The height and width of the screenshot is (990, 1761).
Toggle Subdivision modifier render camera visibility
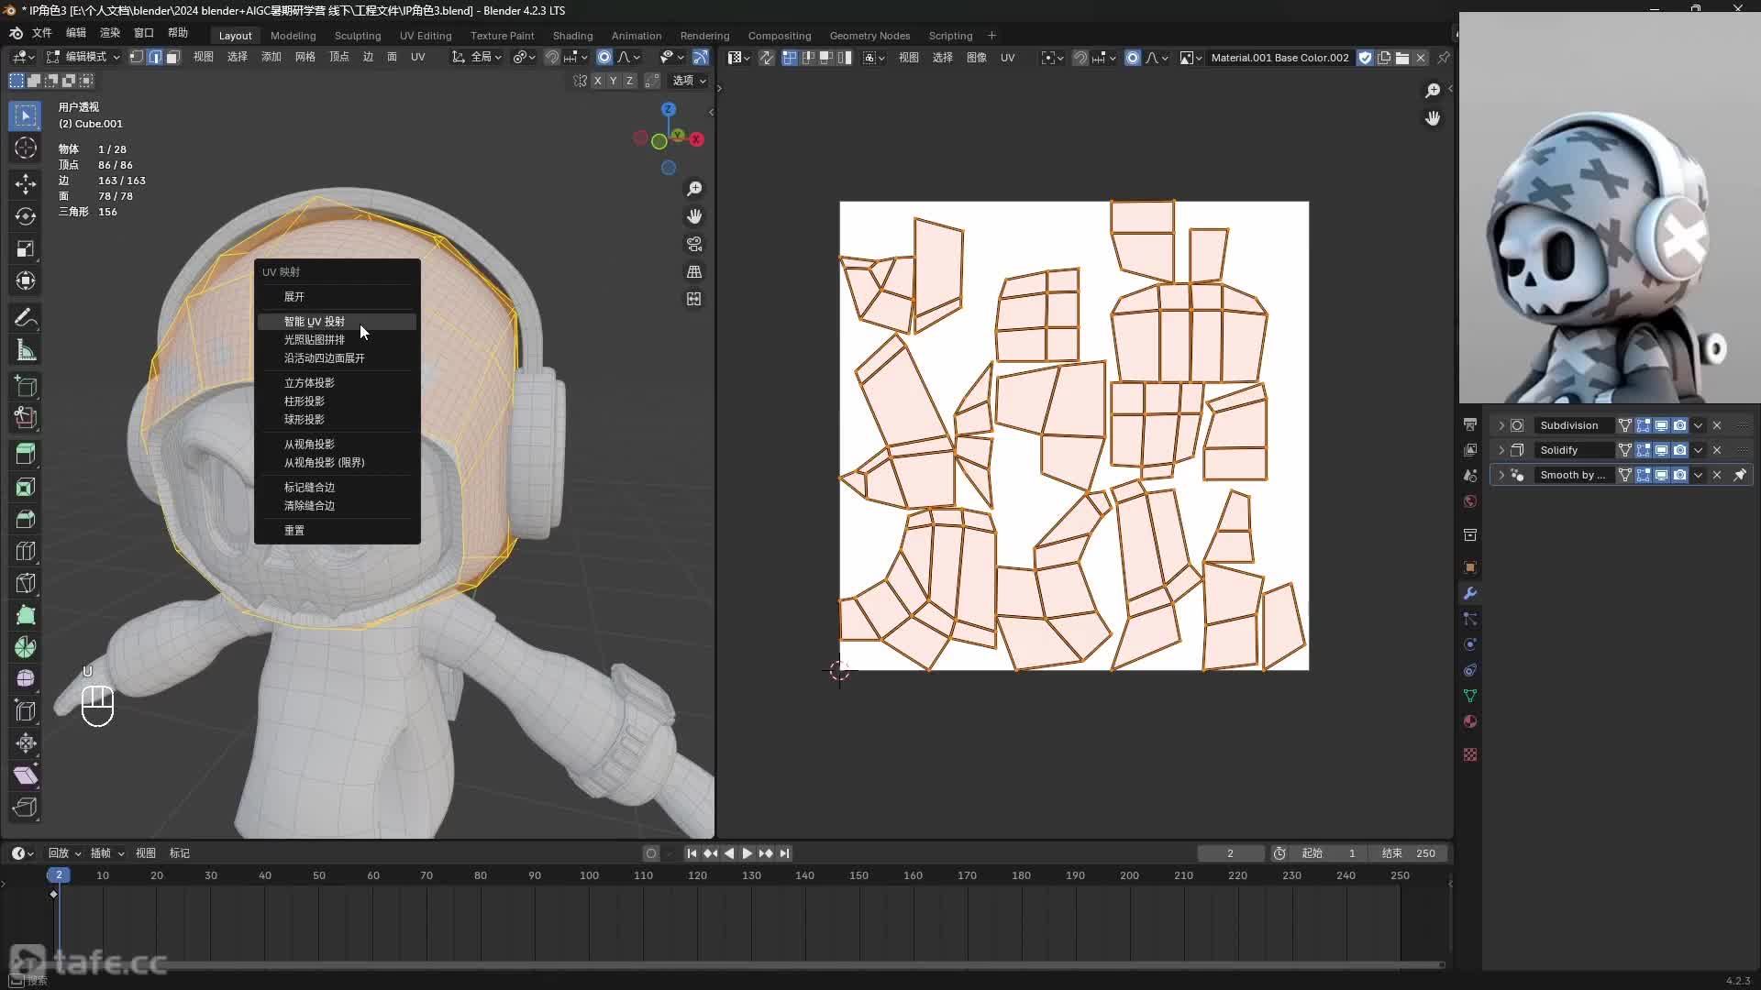coord(1679,425)
